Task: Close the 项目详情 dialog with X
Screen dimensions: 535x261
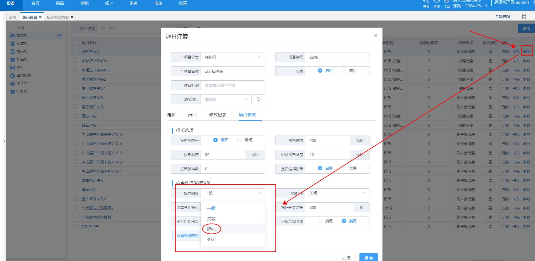Action: [375, 36]
